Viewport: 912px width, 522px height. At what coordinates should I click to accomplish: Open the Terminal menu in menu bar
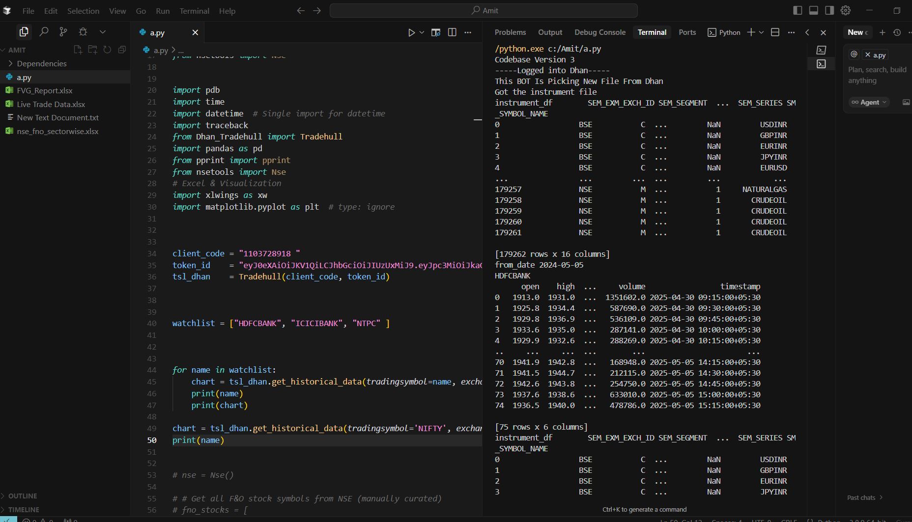pos(194,11)
